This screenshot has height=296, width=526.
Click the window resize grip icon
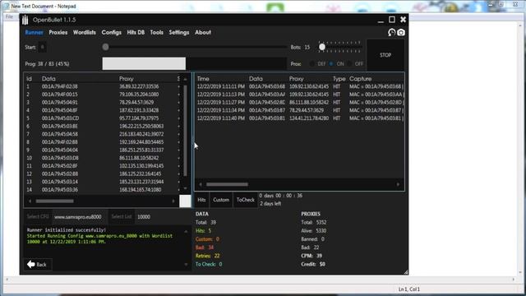(405, 272)
